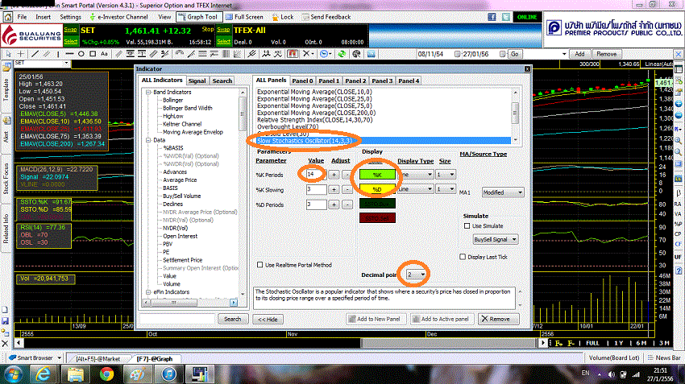Open the Twitter icon in top bar
Image resolution: width=685 pixels, height=384 pixels.
click(506, 17)
